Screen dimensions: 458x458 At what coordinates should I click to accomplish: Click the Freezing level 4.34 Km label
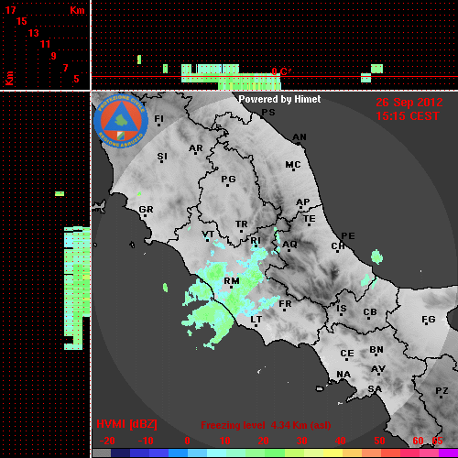click(x=266, y=425)
